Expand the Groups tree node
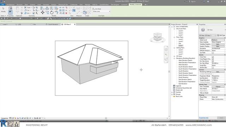This screenshot has height=127, width=226. click(172, 95)
